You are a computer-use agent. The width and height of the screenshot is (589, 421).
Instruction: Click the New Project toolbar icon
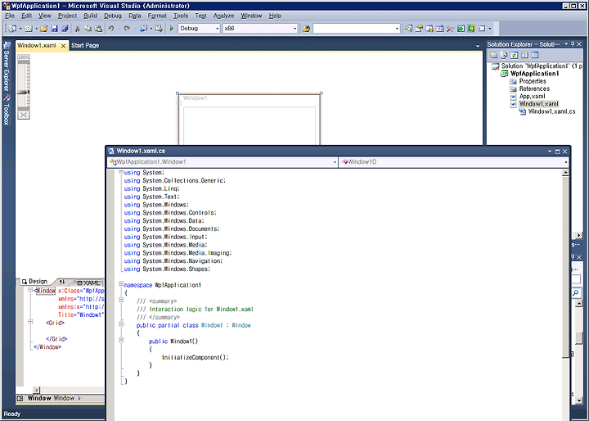[x=12, y=29]
